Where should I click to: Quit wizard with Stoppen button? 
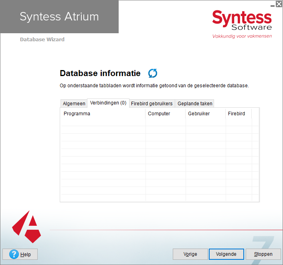(x=263, y=254)
